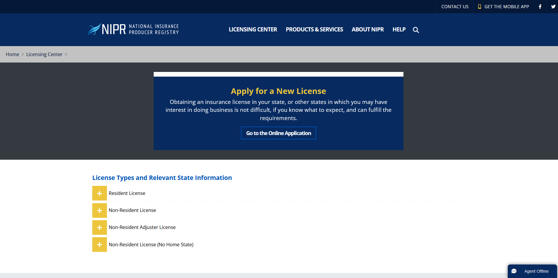Expand Non-Resident License (No Home State) section
The height and width of the screenshot is (278, 558).
[x=99, y=244]
